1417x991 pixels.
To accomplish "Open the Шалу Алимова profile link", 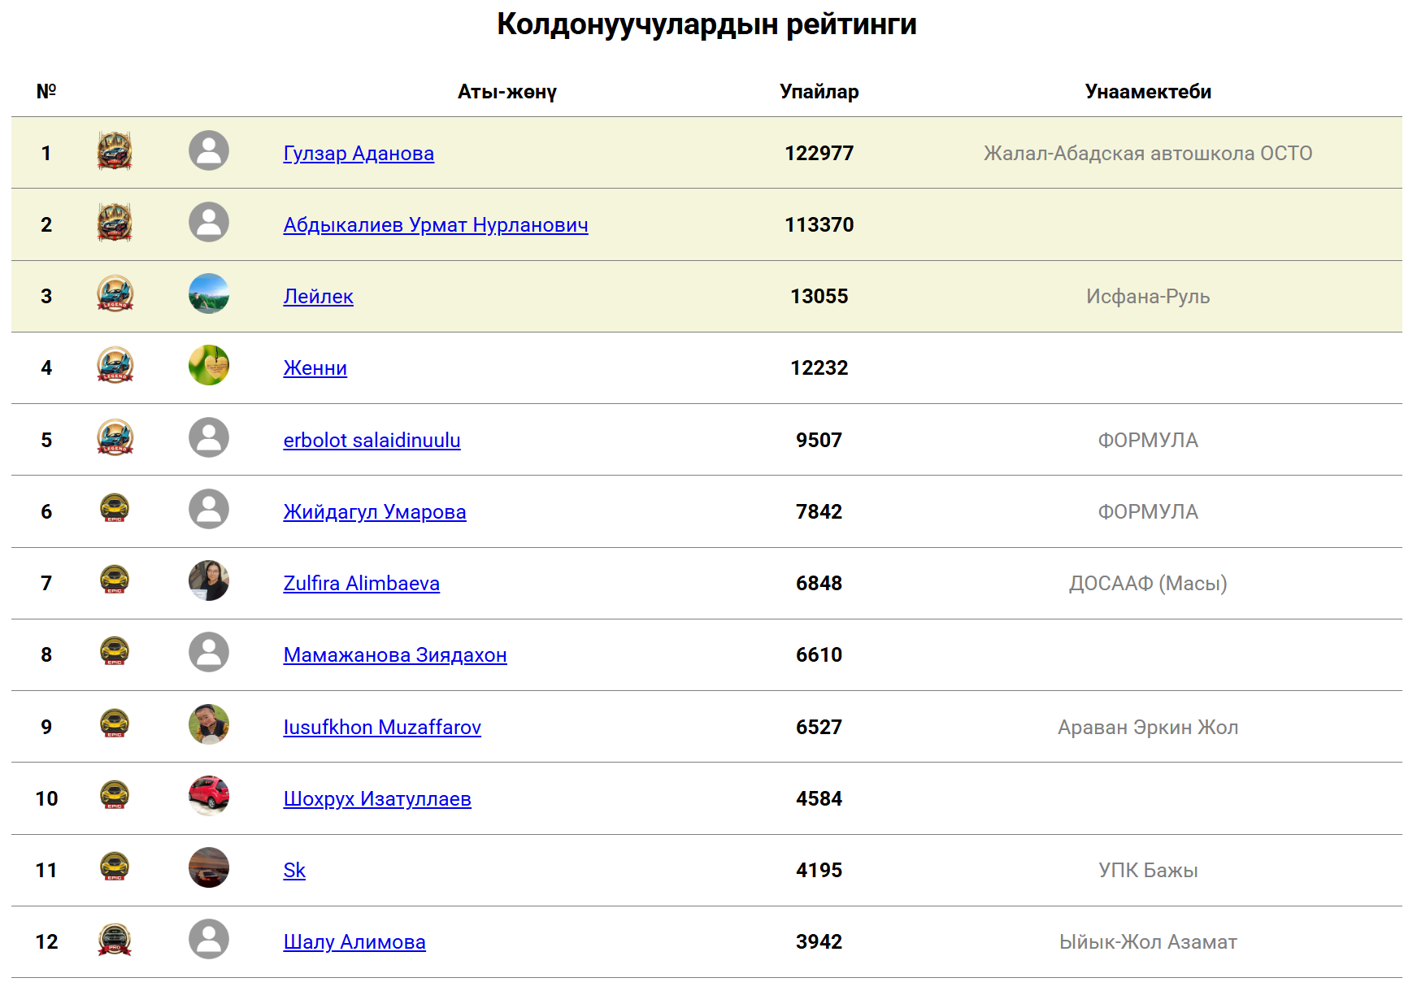I will [354, 942].
